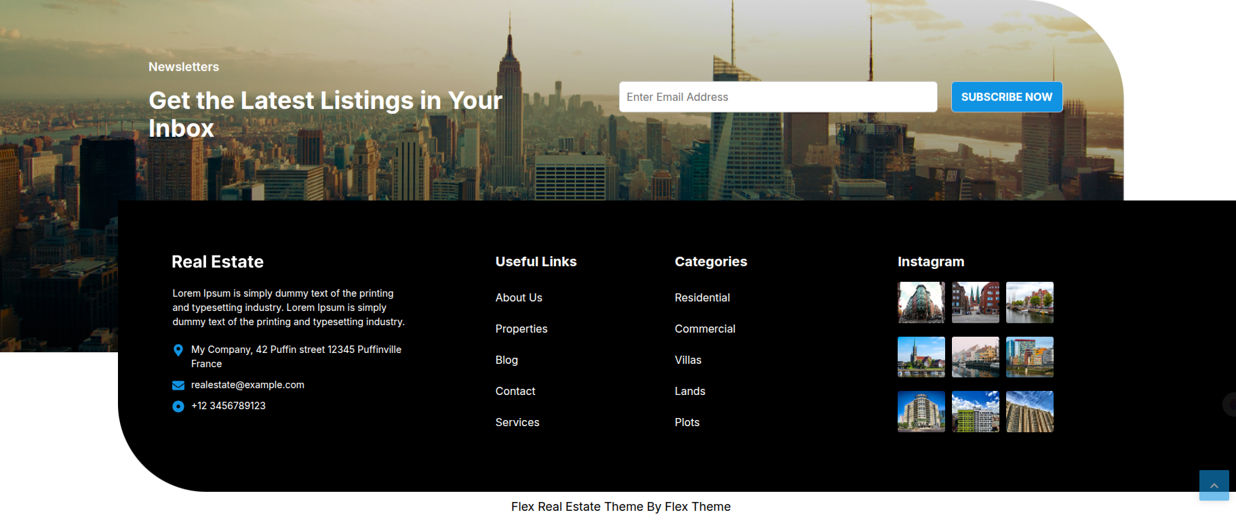The height and width of the screenshot is (521, 1236).
Task: View the Instagram image of church by river
Action: (921, 357)
